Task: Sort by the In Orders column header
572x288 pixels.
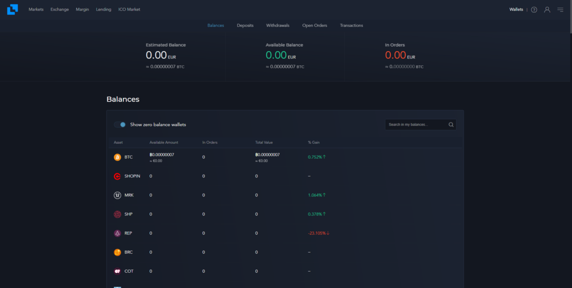Action: (210, 142)
